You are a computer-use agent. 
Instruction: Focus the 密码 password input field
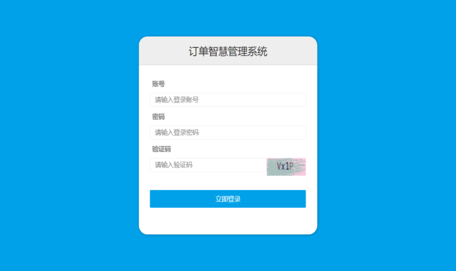227,133
